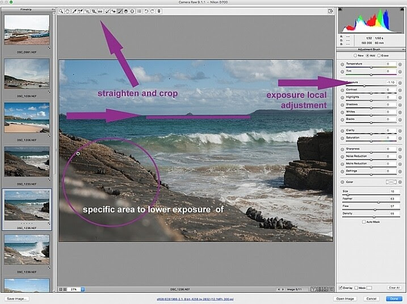Click the Exposure slider handle
The image size is (407, 304).
364,86
